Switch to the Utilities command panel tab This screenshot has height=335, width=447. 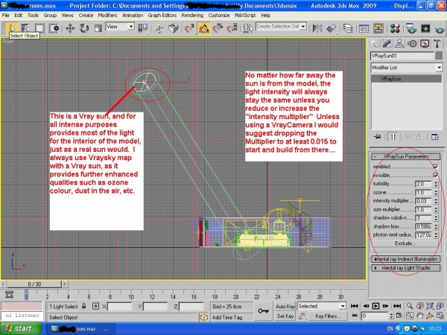coord(437,44)
